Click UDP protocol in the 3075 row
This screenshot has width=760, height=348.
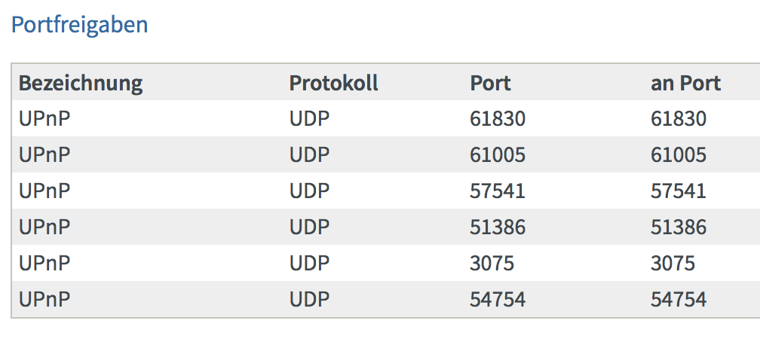[x=309, y=264]
